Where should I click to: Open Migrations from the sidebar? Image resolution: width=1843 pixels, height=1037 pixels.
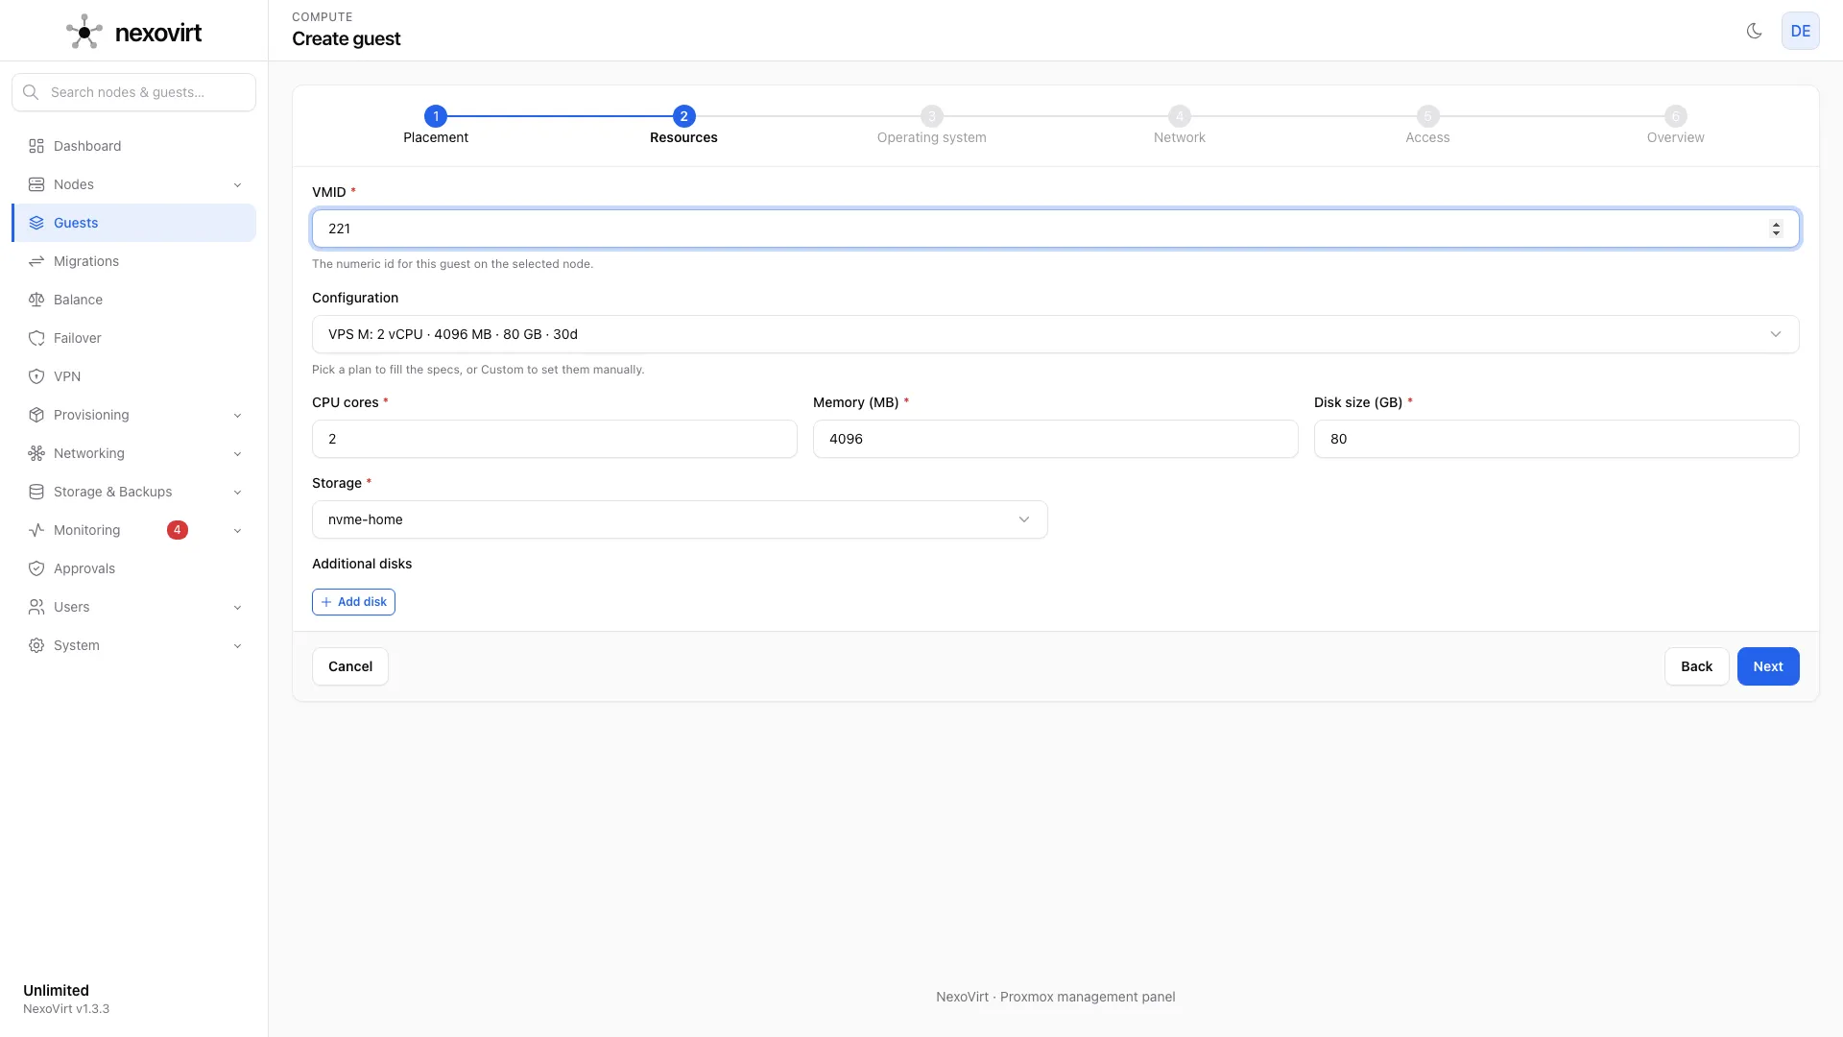point(134,261)
